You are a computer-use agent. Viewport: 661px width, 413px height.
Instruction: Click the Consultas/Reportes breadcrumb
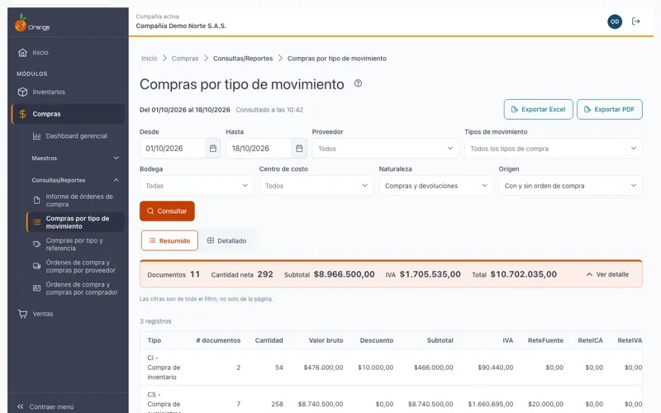click(x=243, y=58)
